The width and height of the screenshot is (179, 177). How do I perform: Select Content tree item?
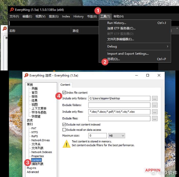click(37, 160)
